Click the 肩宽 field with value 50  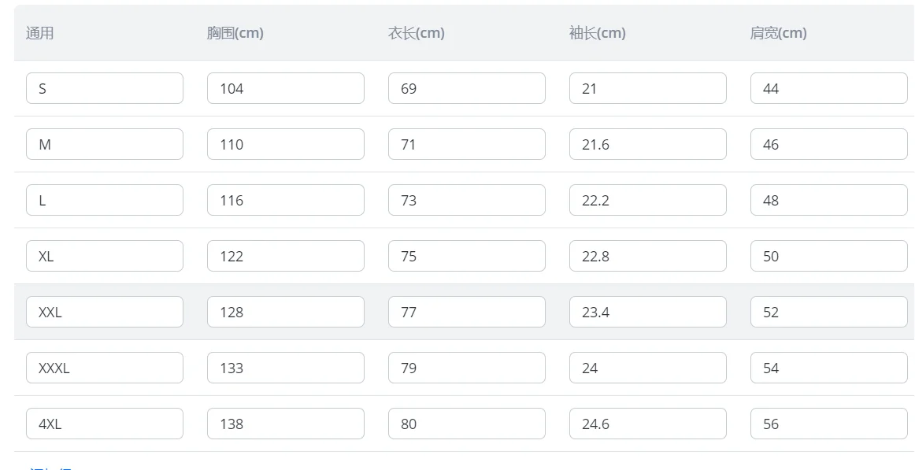tap(828, 256)
